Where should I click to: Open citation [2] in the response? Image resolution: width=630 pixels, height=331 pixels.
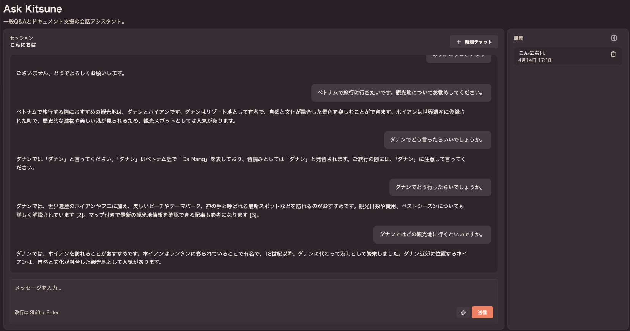click(x=80, y=215)
